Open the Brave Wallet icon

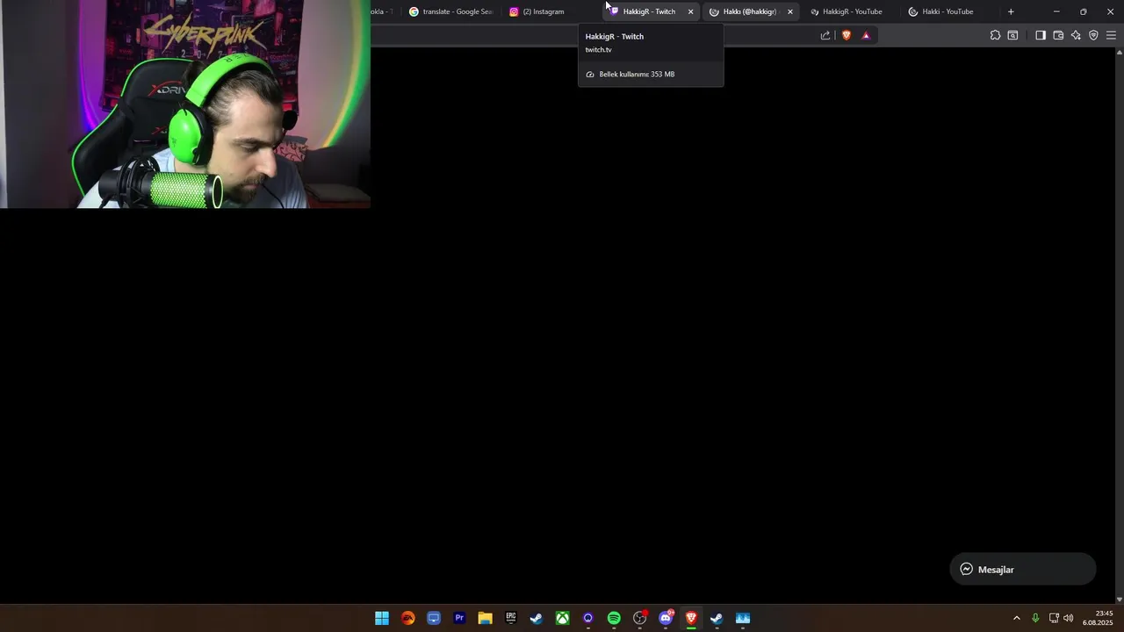pos(1058,35)
